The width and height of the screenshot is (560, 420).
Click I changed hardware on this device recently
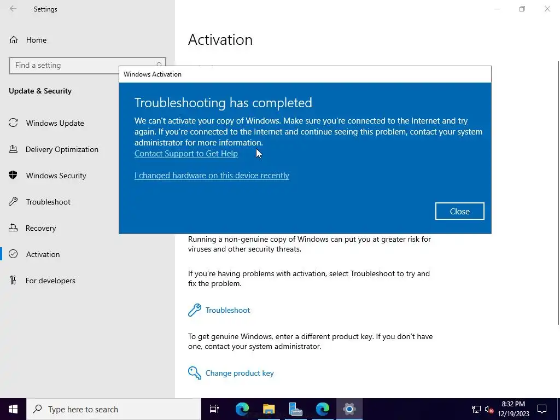coord(212,176)
